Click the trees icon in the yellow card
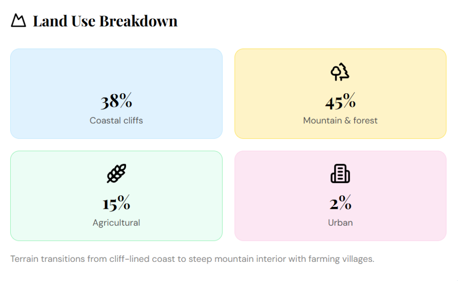The image size is (458, 281). click(340, 72)
